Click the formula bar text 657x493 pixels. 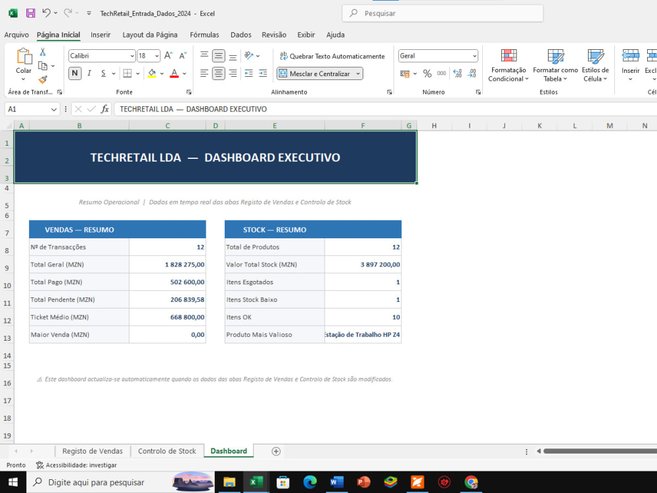[x=193, y=109]
